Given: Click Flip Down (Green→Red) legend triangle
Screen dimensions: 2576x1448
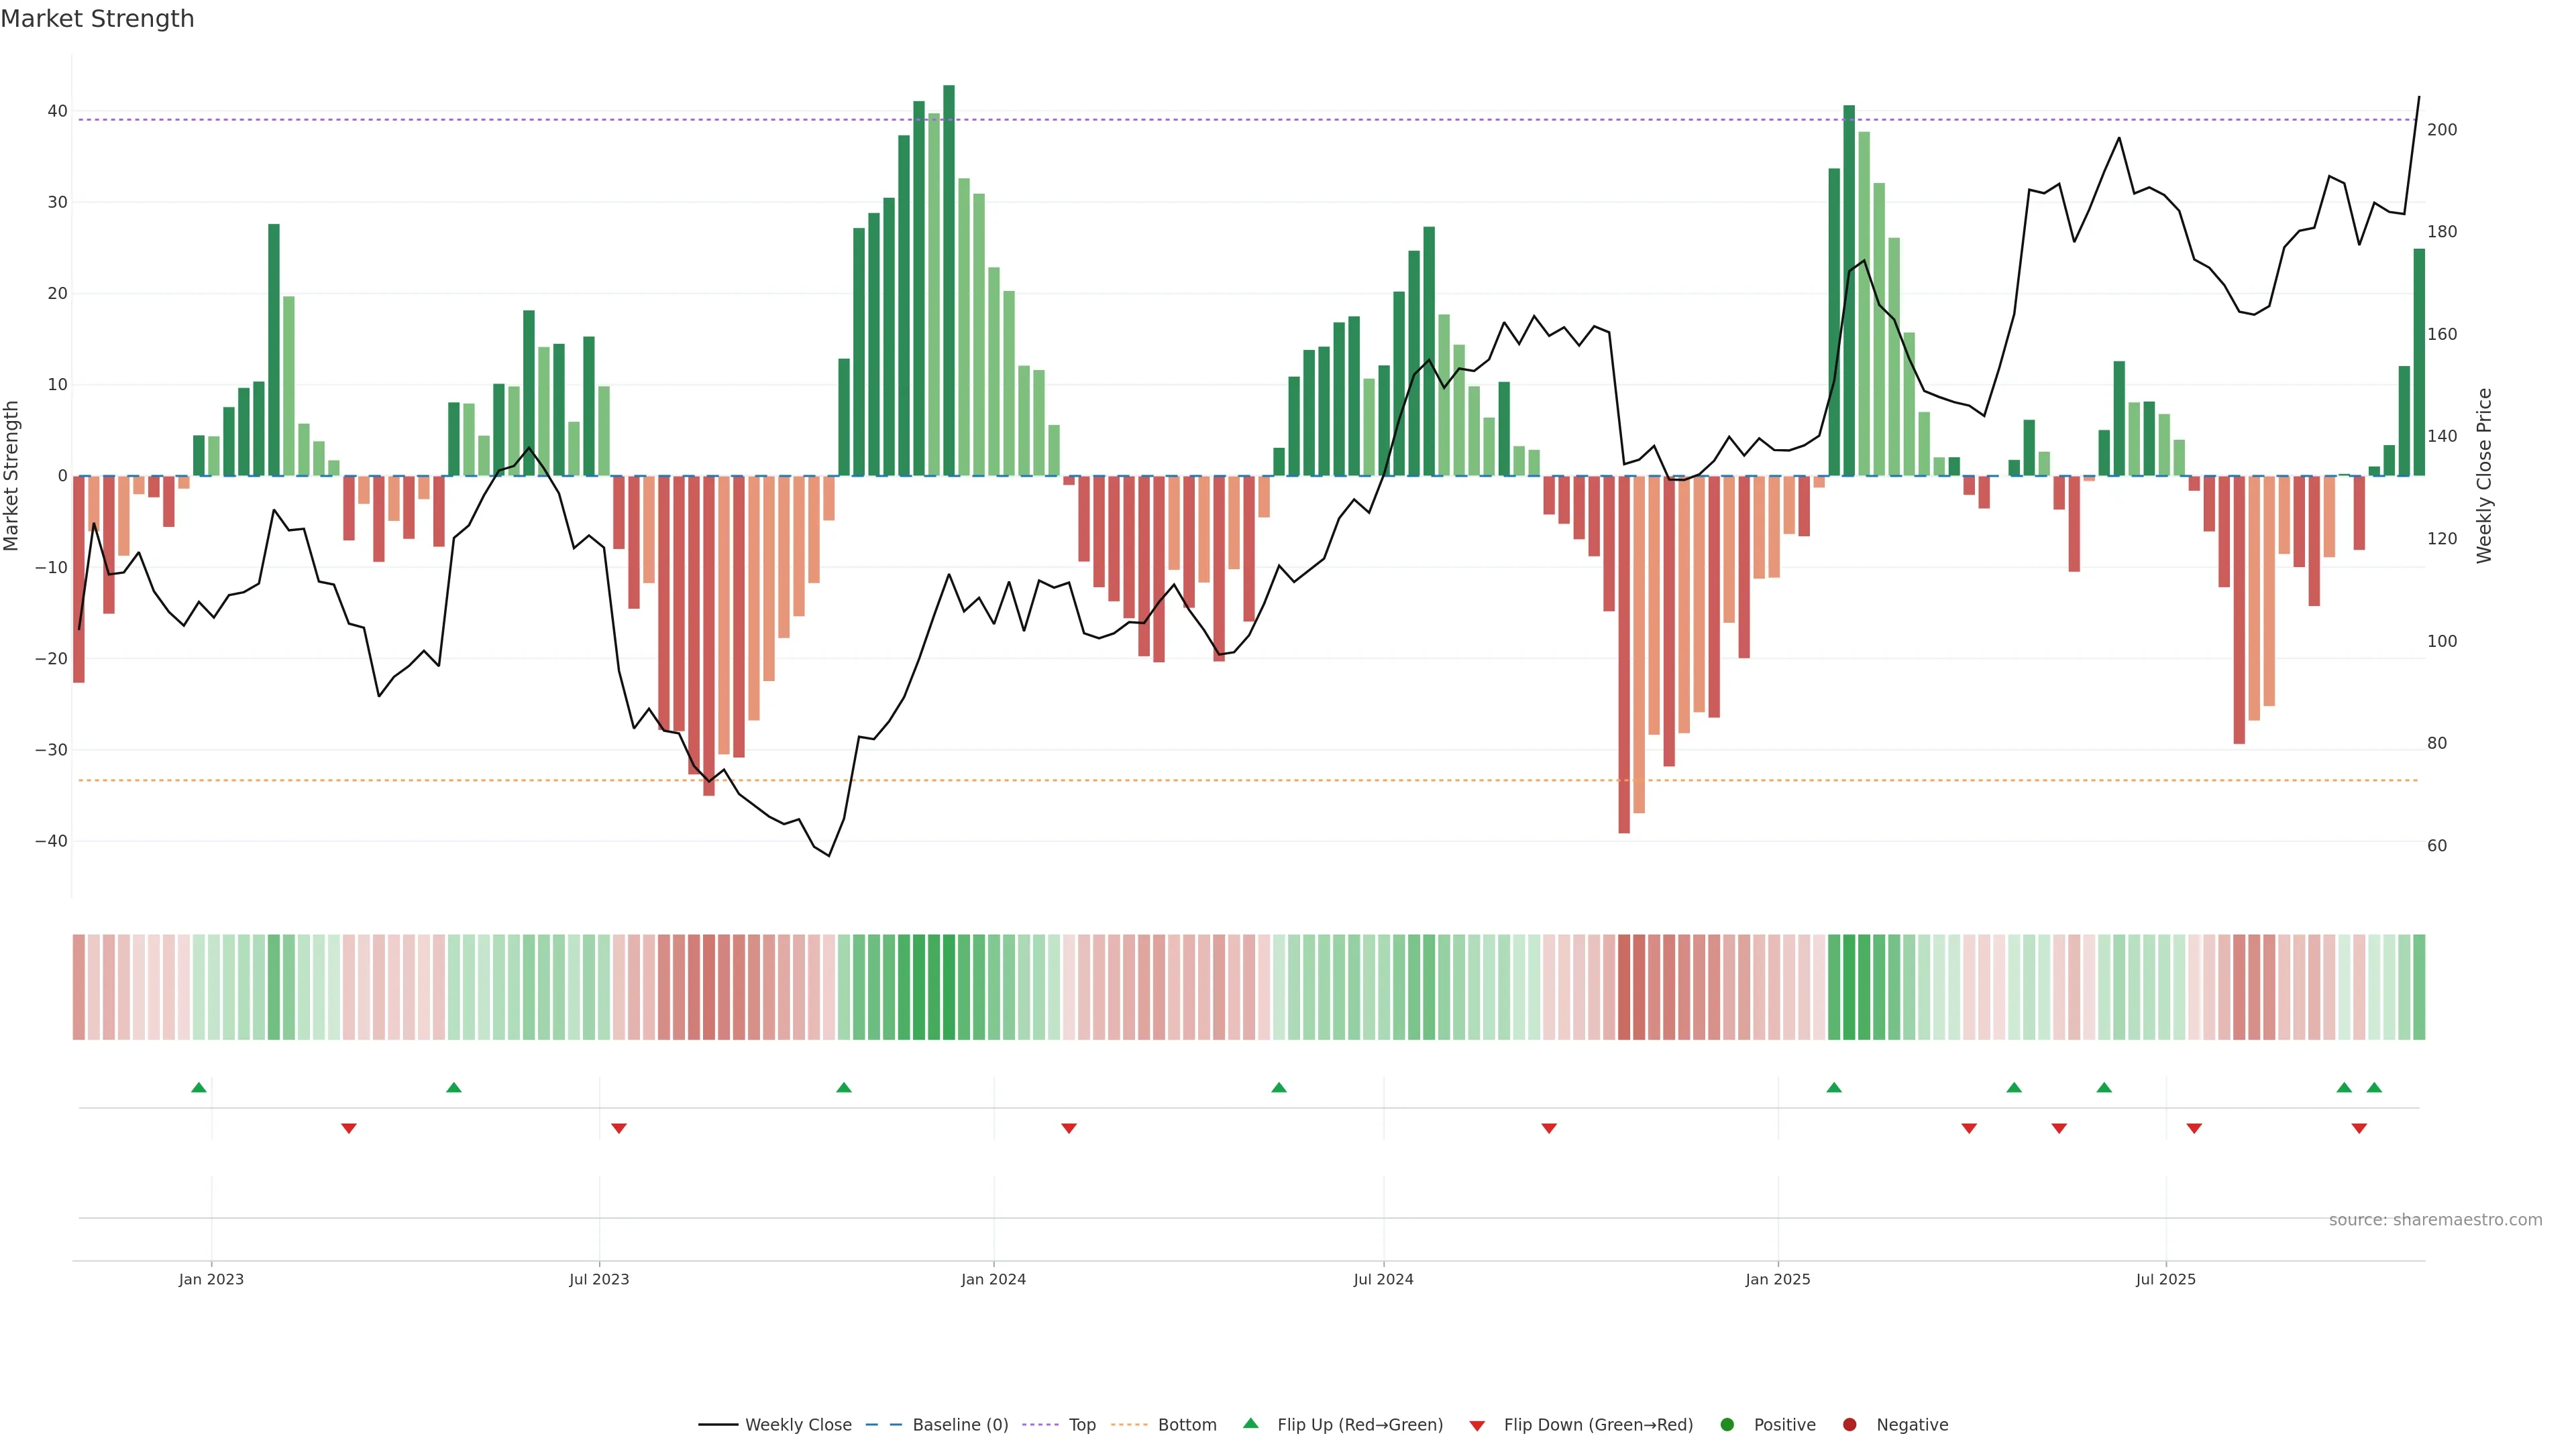Looking at the screenshot, I should click(1477, 1425).
